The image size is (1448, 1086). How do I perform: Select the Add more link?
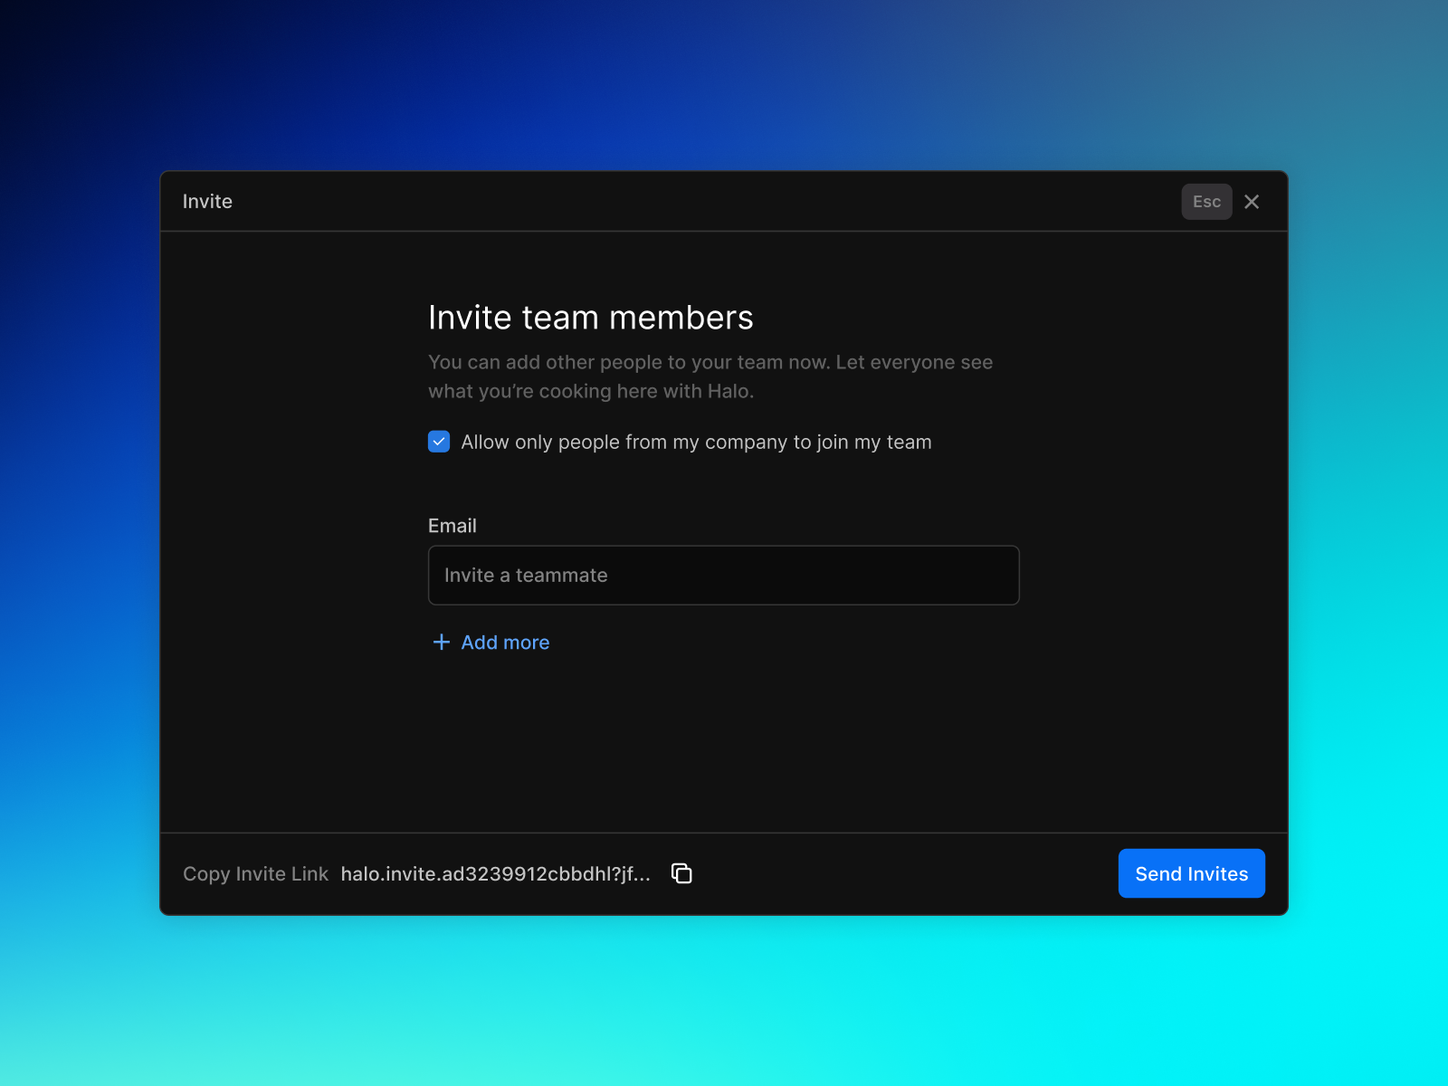point(505,642)
